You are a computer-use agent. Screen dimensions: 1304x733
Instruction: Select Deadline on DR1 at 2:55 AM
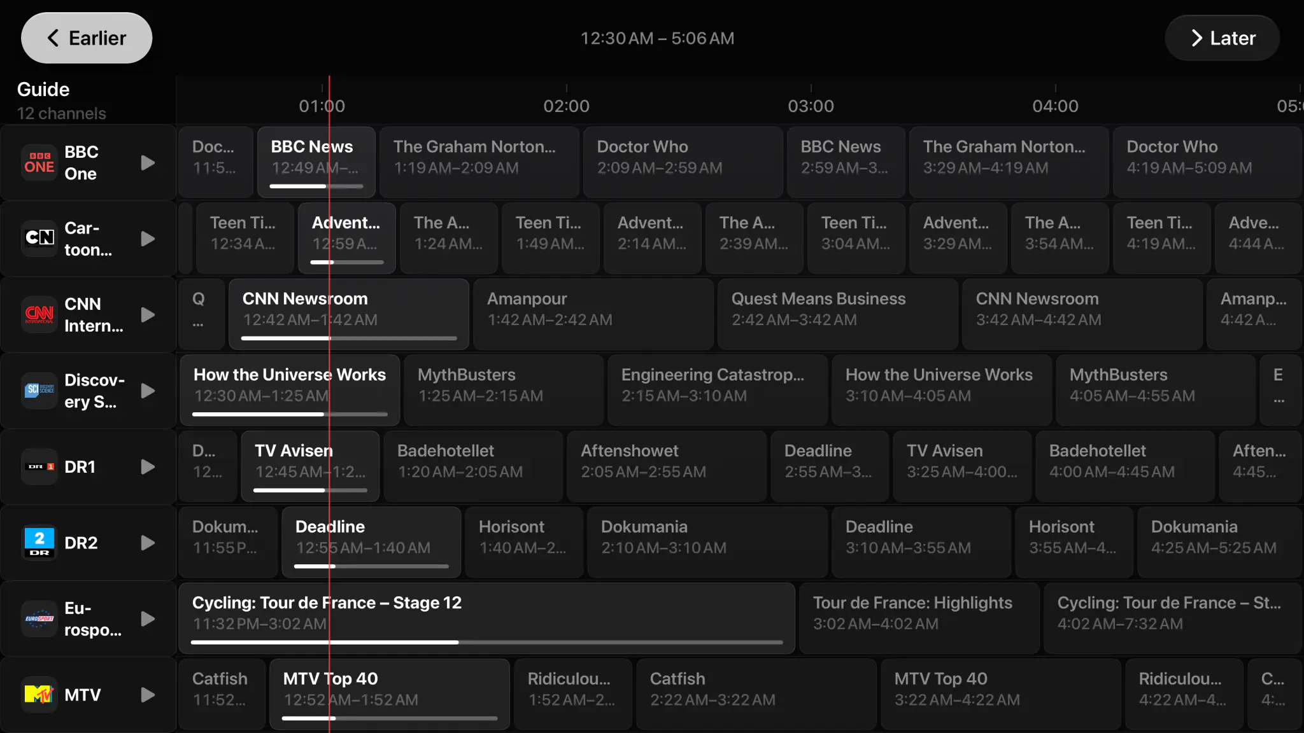pyautogui.click(x=830, y=466)
